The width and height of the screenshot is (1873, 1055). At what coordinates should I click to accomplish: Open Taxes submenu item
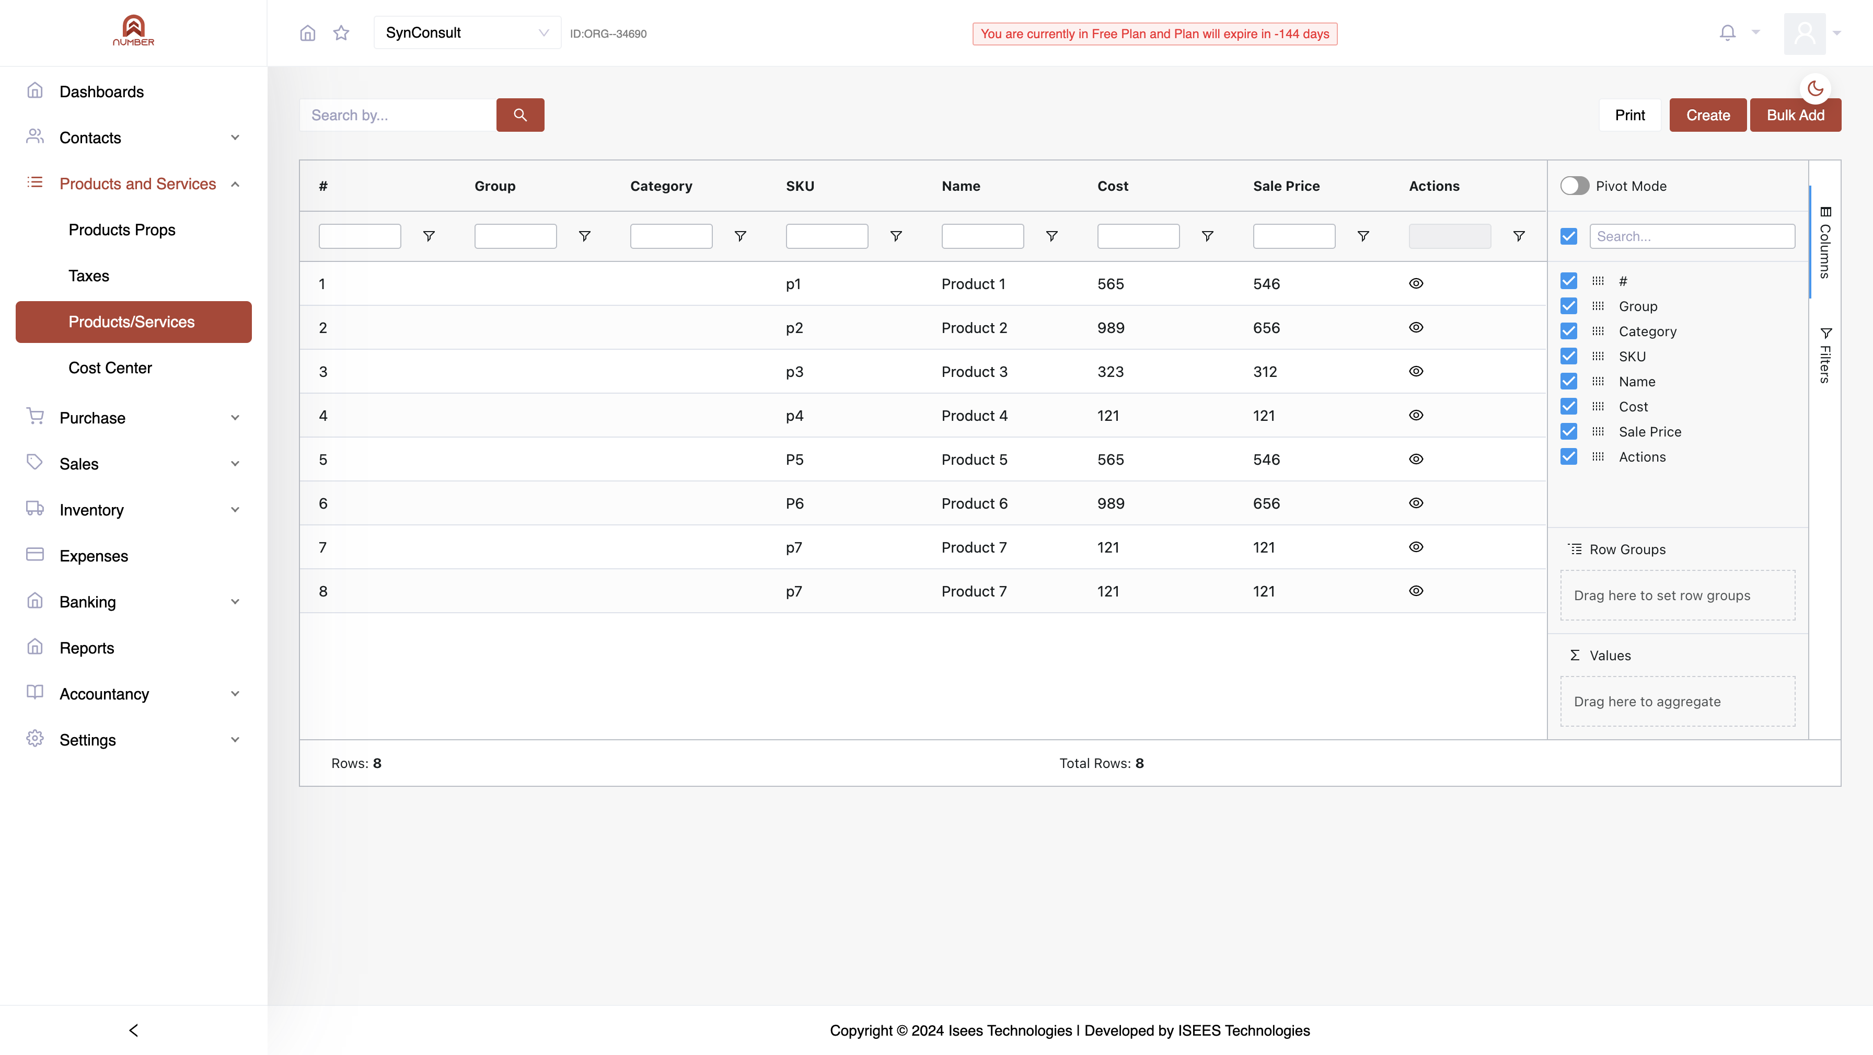134,276
